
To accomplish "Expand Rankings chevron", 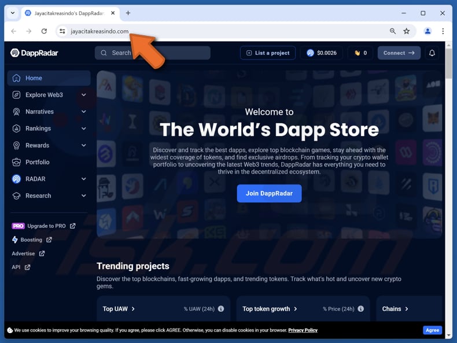I will (84, 128).
